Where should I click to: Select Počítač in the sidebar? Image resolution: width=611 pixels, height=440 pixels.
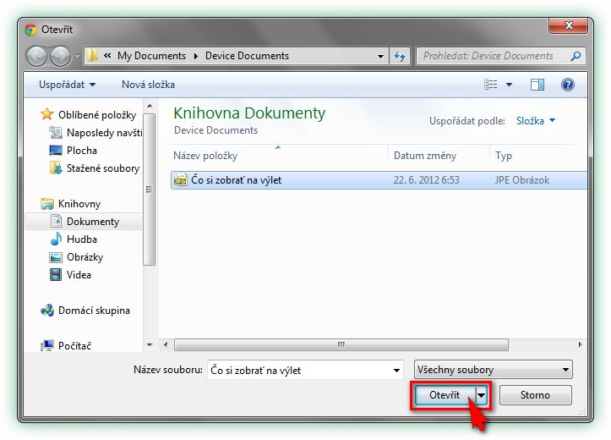75,345
